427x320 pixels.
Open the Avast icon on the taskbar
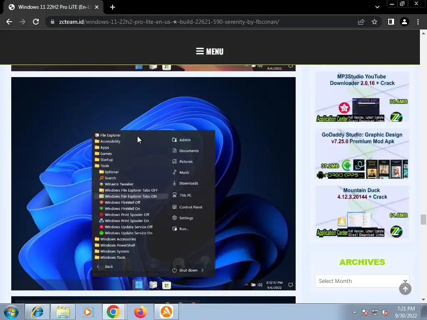tap(166, 312)
